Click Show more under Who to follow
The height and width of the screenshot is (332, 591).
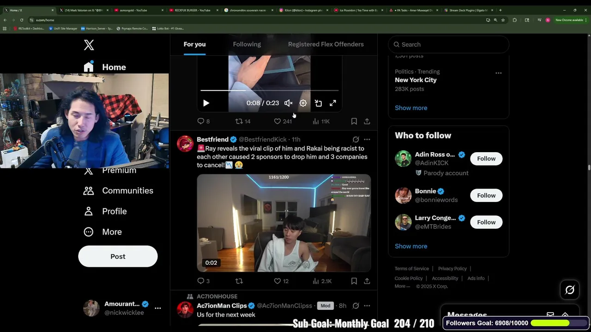411,246
